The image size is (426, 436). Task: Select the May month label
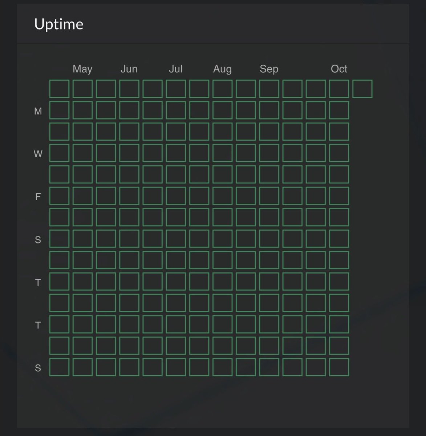[82, 69]
